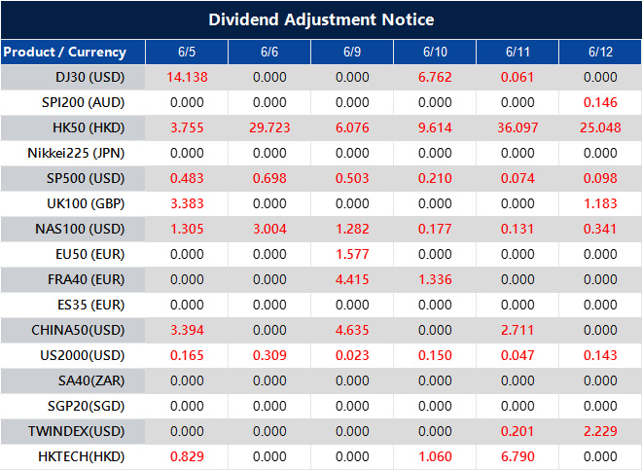Click the 6/12 date column header
This screenshot has height=470, width=642.
click(600, 52)
